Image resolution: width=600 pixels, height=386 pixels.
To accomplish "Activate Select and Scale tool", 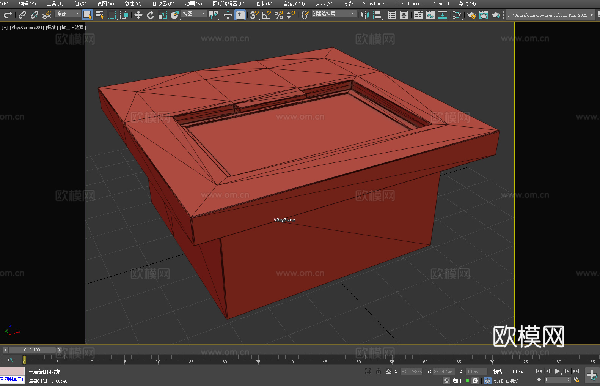I will (163, 15).
